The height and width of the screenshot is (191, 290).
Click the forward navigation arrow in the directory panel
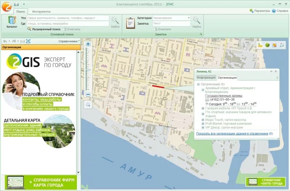click(x=14, y=41)
